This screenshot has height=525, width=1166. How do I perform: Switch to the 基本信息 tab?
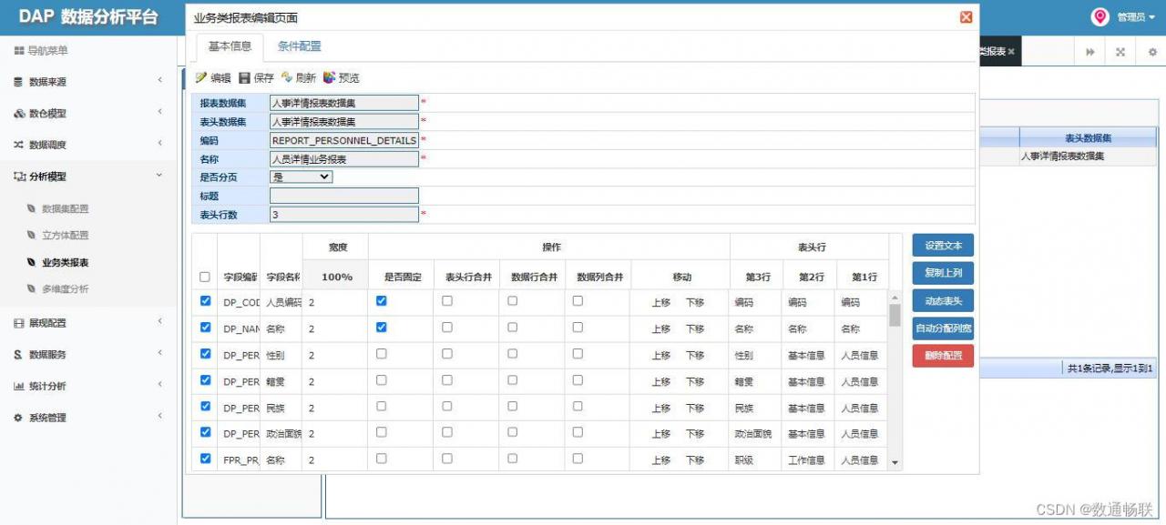(230, 46)
